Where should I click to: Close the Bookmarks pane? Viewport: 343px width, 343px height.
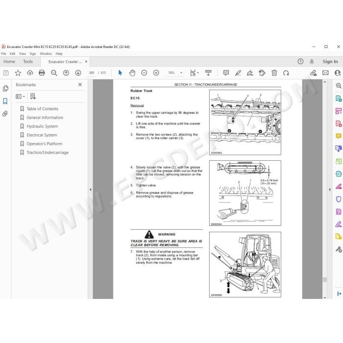pyautogui.click(x=80, y=85)
